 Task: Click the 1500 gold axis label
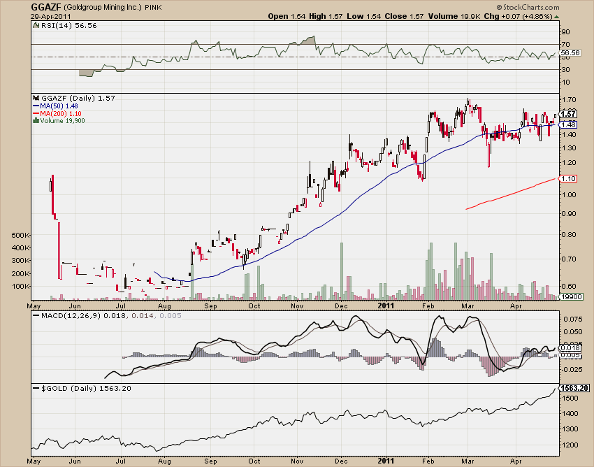(x=571, y=398)
